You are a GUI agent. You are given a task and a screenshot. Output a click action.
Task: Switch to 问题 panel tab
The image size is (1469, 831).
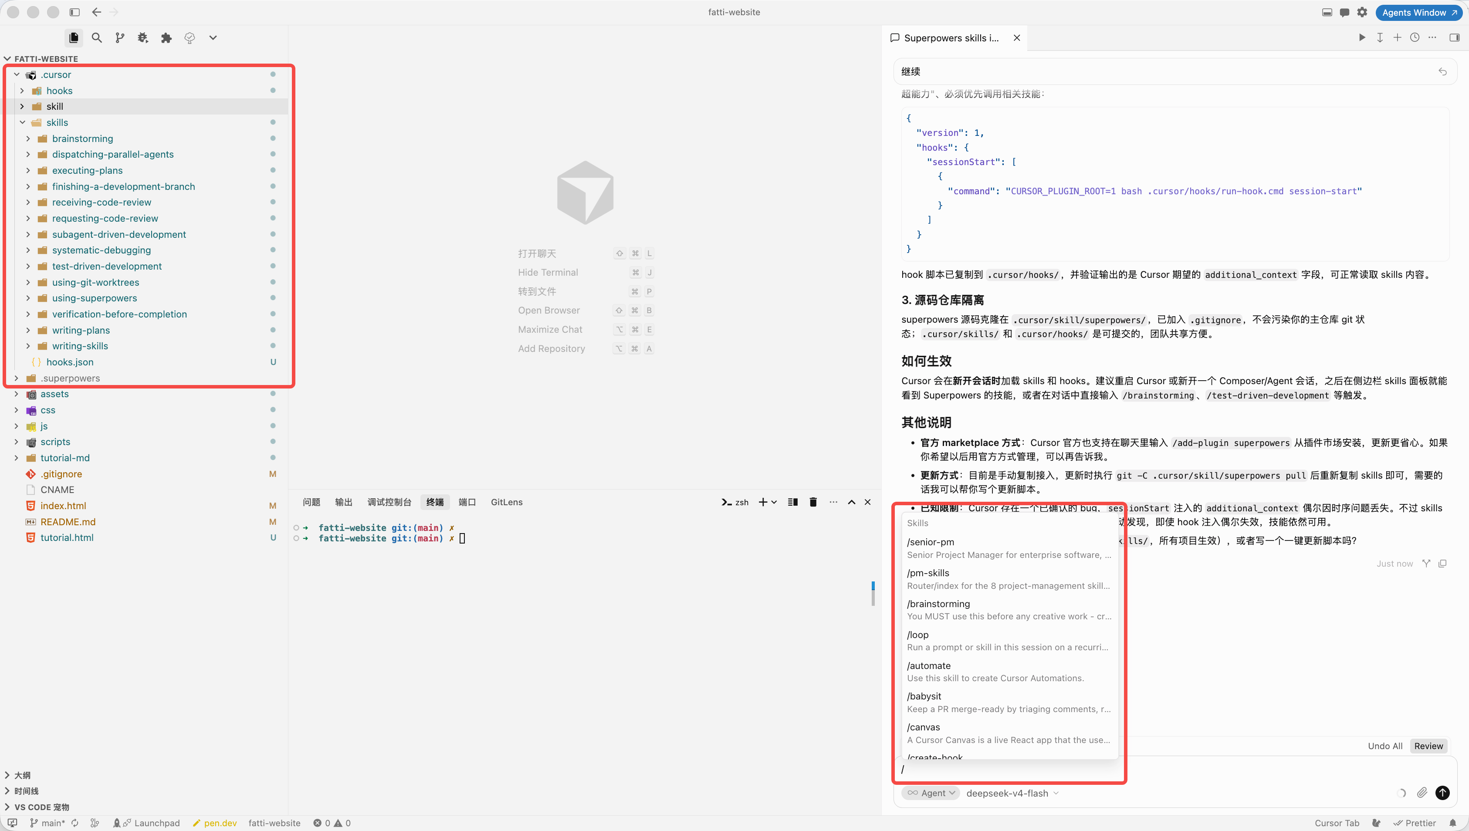pyautogui.click(x=311, y=502)
